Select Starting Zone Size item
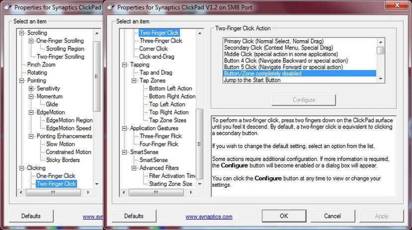 [170, 184]
